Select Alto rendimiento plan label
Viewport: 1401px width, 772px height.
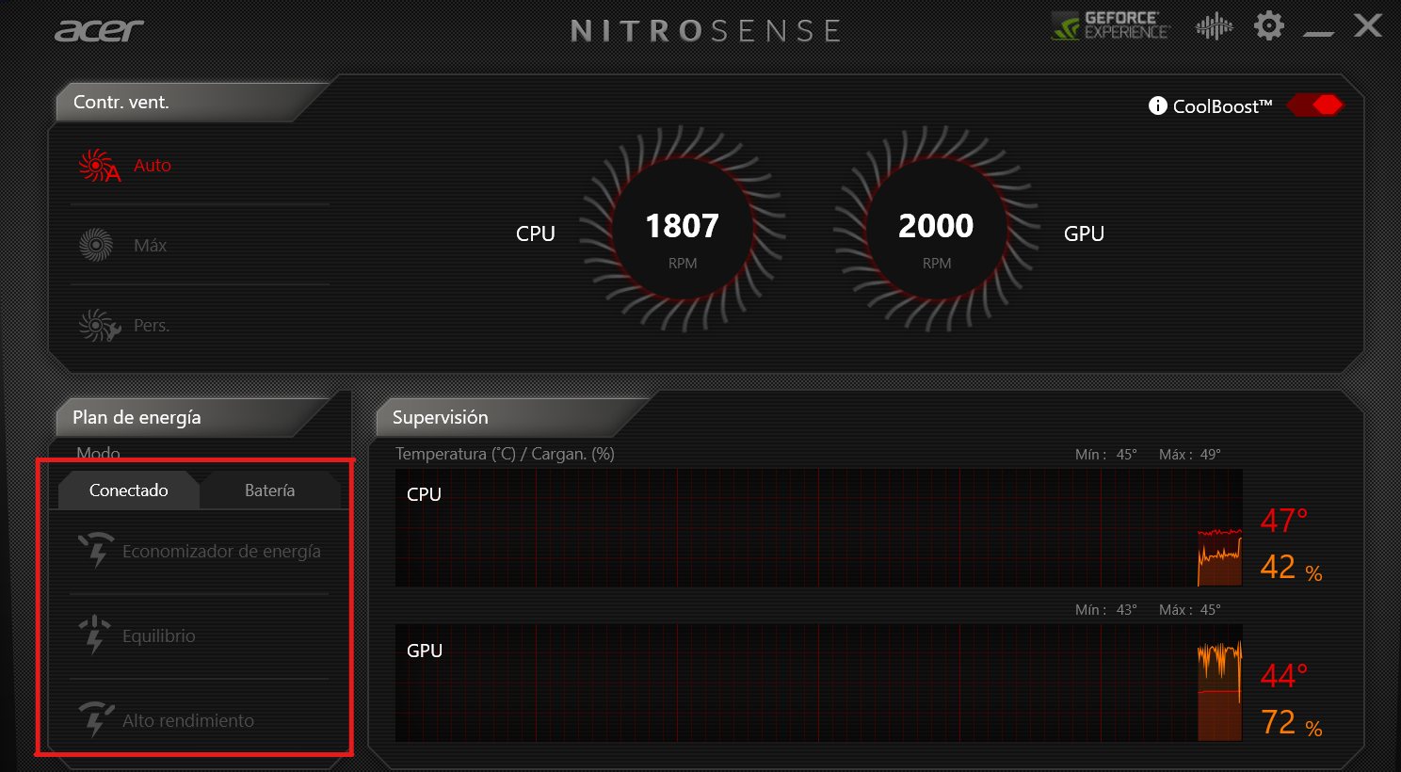pyautogui.click(x=188, y=721)
